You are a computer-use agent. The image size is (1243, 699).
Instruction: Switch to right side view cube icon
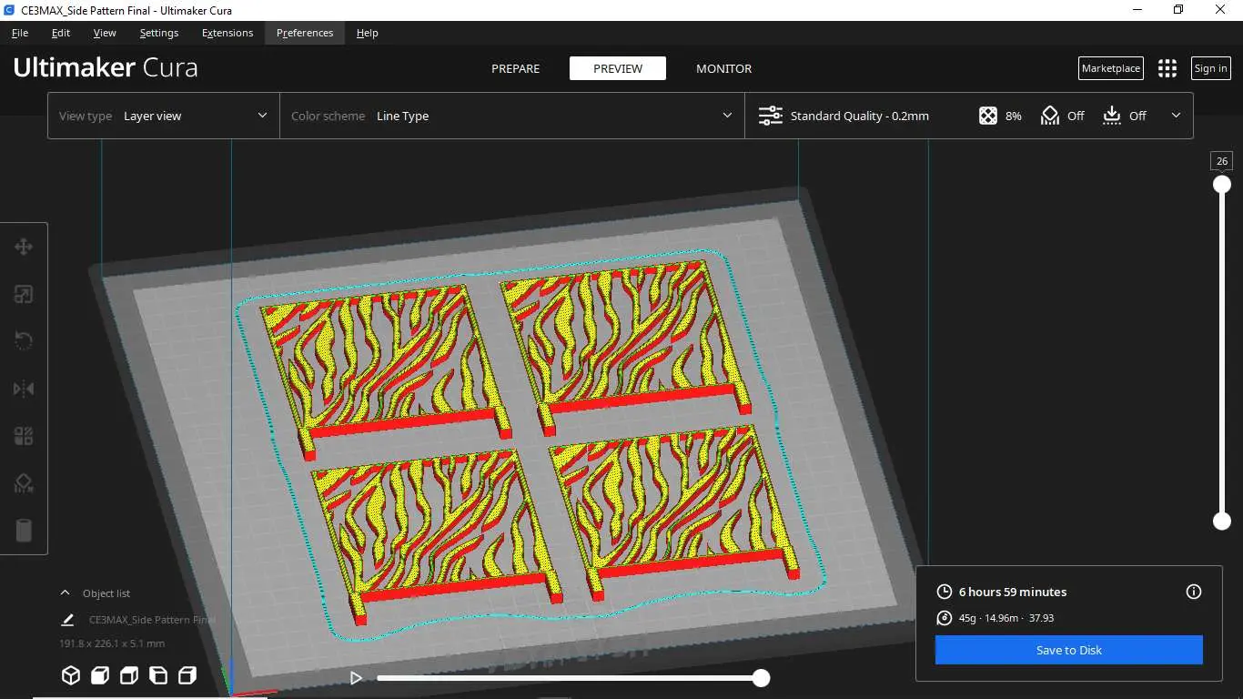[x=187, y=675]
